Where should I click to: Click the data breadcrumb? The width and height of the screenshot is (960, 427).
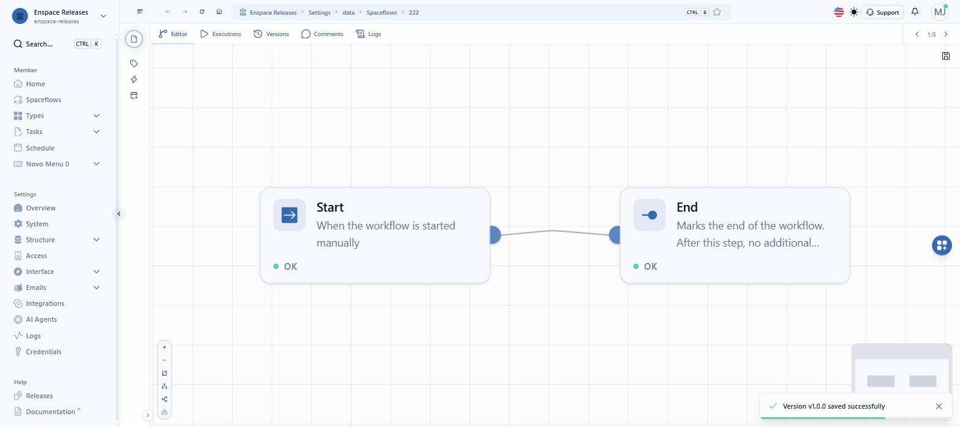click(348, 12)
